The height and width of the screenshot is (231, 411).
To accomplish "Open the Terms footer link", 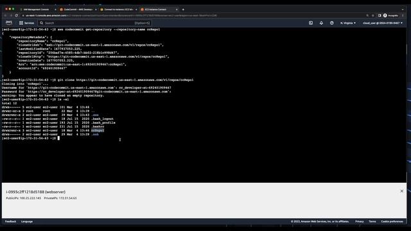I will click(372, 221).
